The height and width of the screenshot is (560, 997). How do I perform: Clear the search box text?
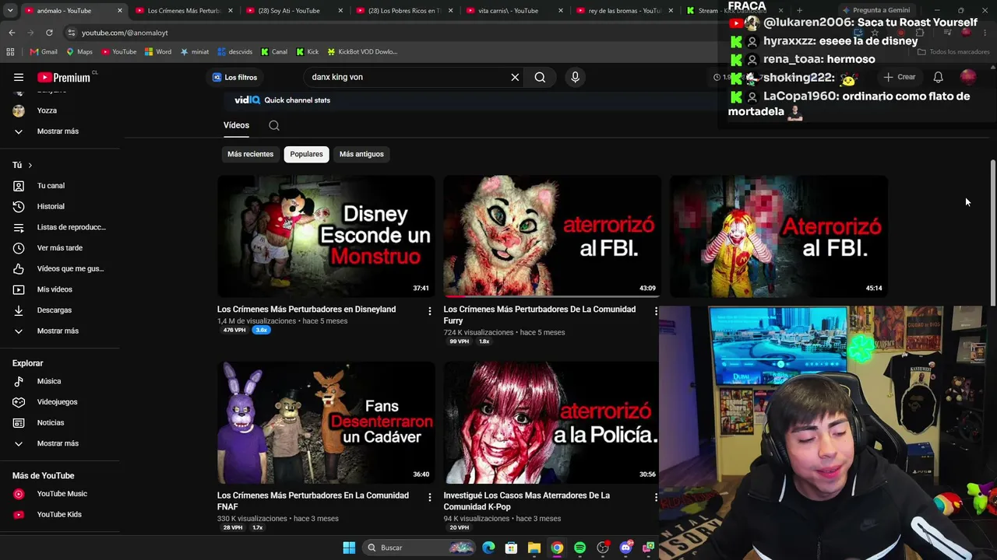click(x=515, y=77)
